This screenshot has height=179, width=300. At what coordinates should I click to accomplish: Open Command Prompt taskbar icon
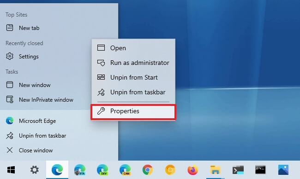pyautogui.click(x=260, y=170)
